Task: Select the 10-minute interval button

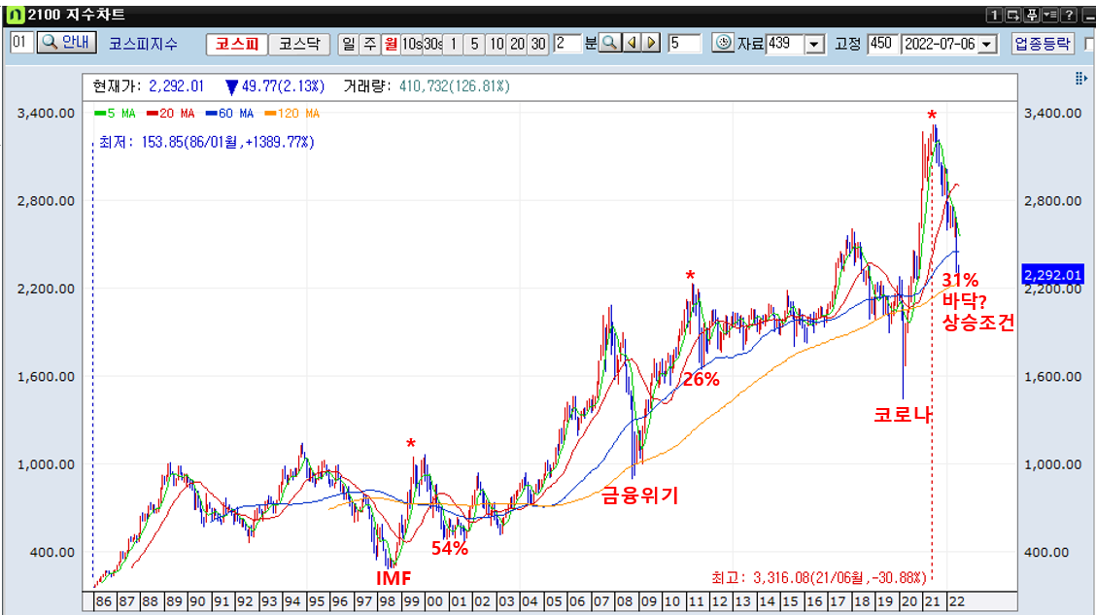Action: click(497, 44)
